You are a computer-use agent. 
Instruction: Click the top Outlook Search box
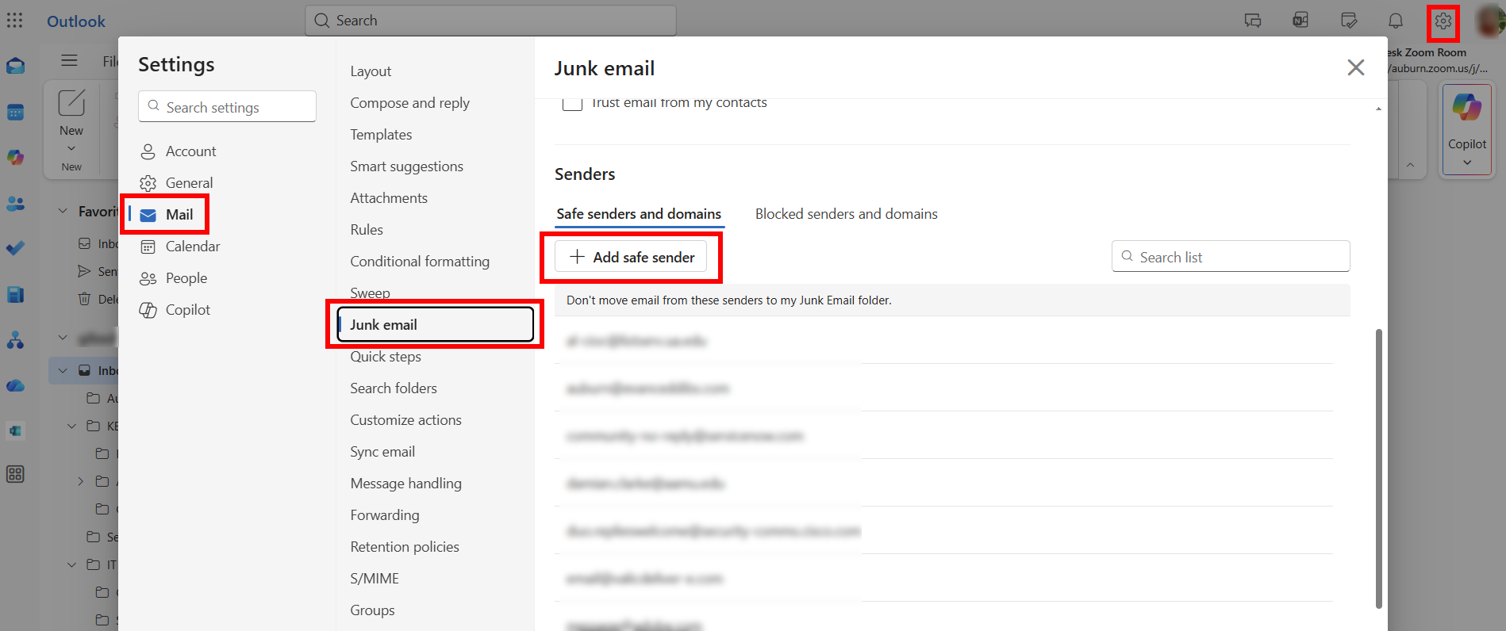click(490, 21)
